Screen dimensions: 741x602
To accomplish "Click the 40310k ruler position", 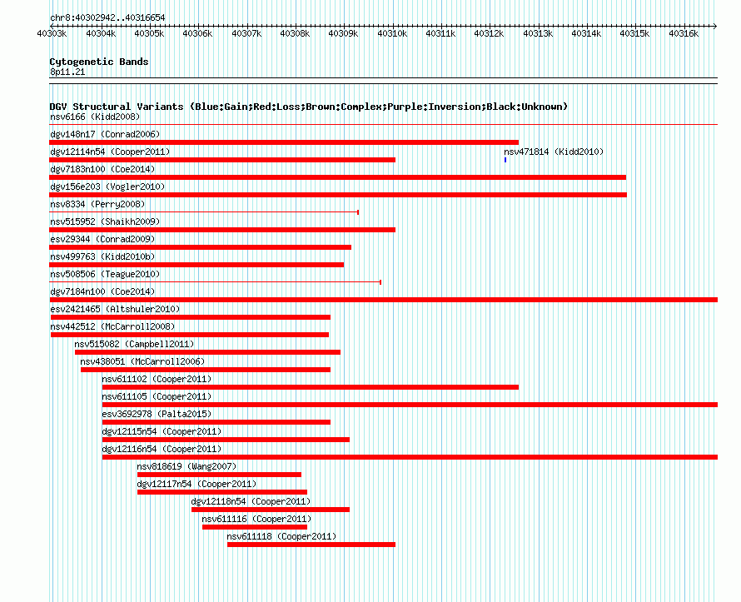I will point(392,33).
